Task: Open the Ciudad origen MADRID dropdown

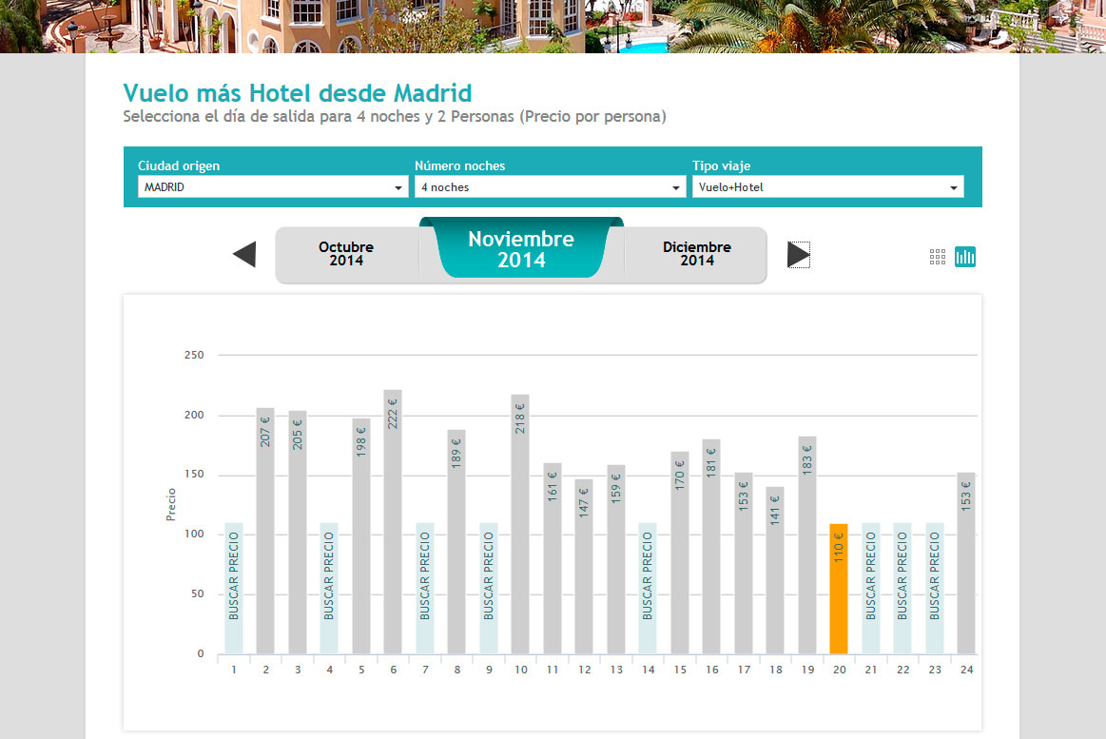Action: [x=273, y=187]
